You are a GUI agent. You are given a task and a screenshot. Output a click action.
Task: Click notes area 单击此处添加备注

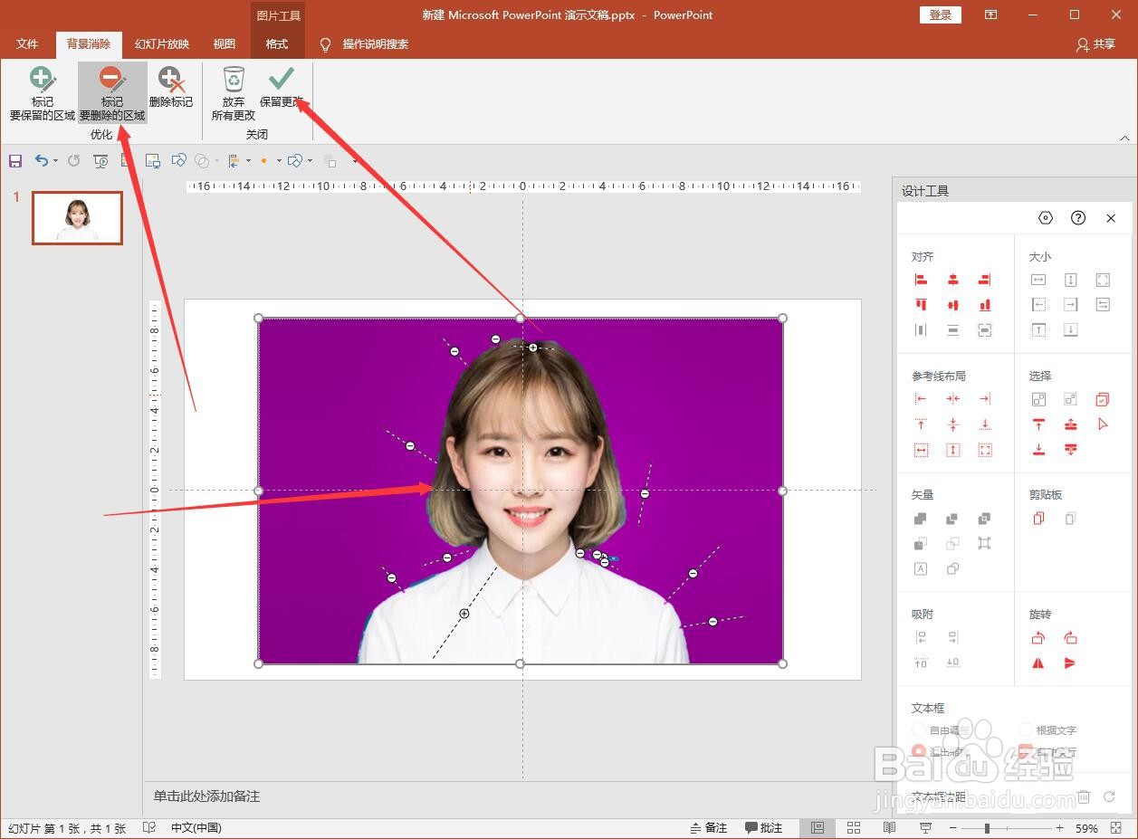[x=206, y=796]
